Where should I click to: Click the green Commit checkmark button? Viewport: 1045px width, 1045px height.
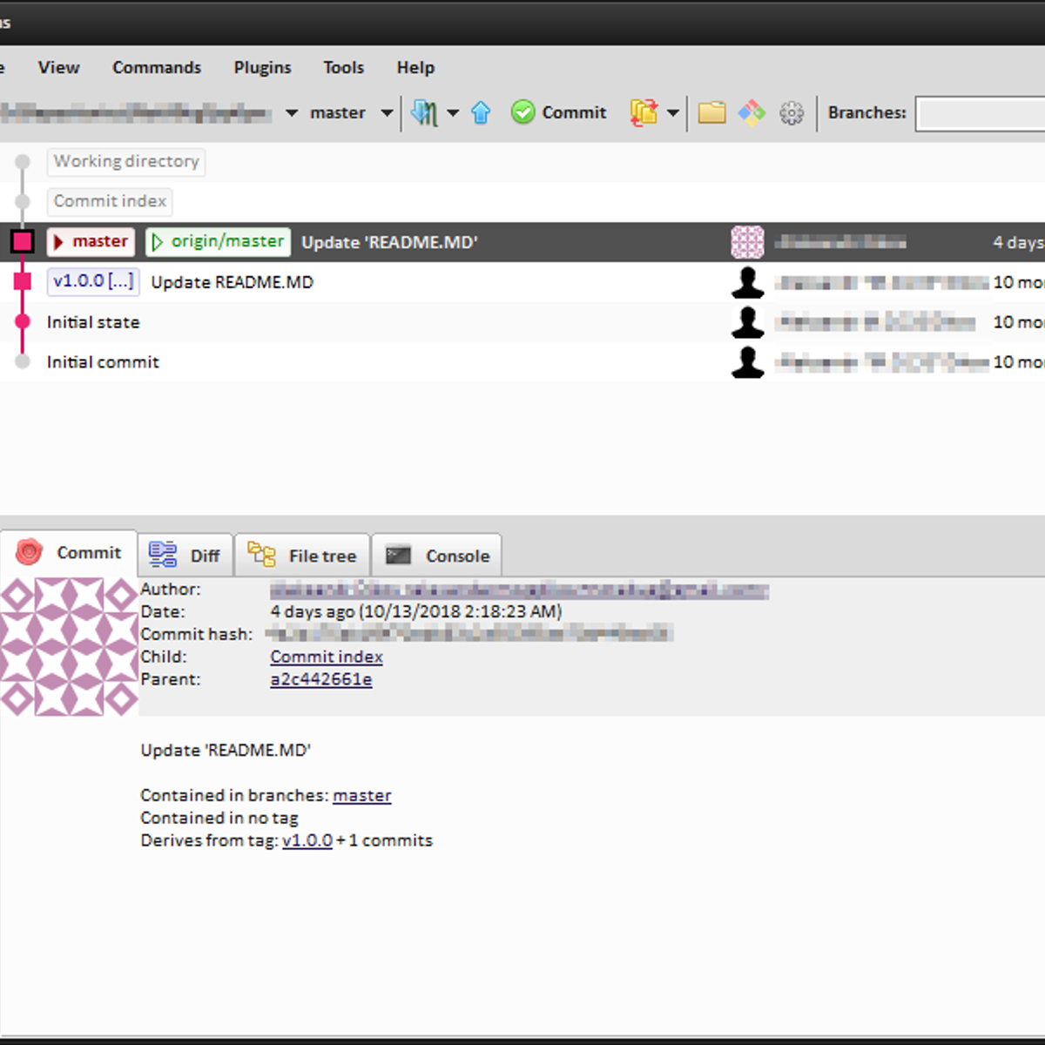pos(559,112)
